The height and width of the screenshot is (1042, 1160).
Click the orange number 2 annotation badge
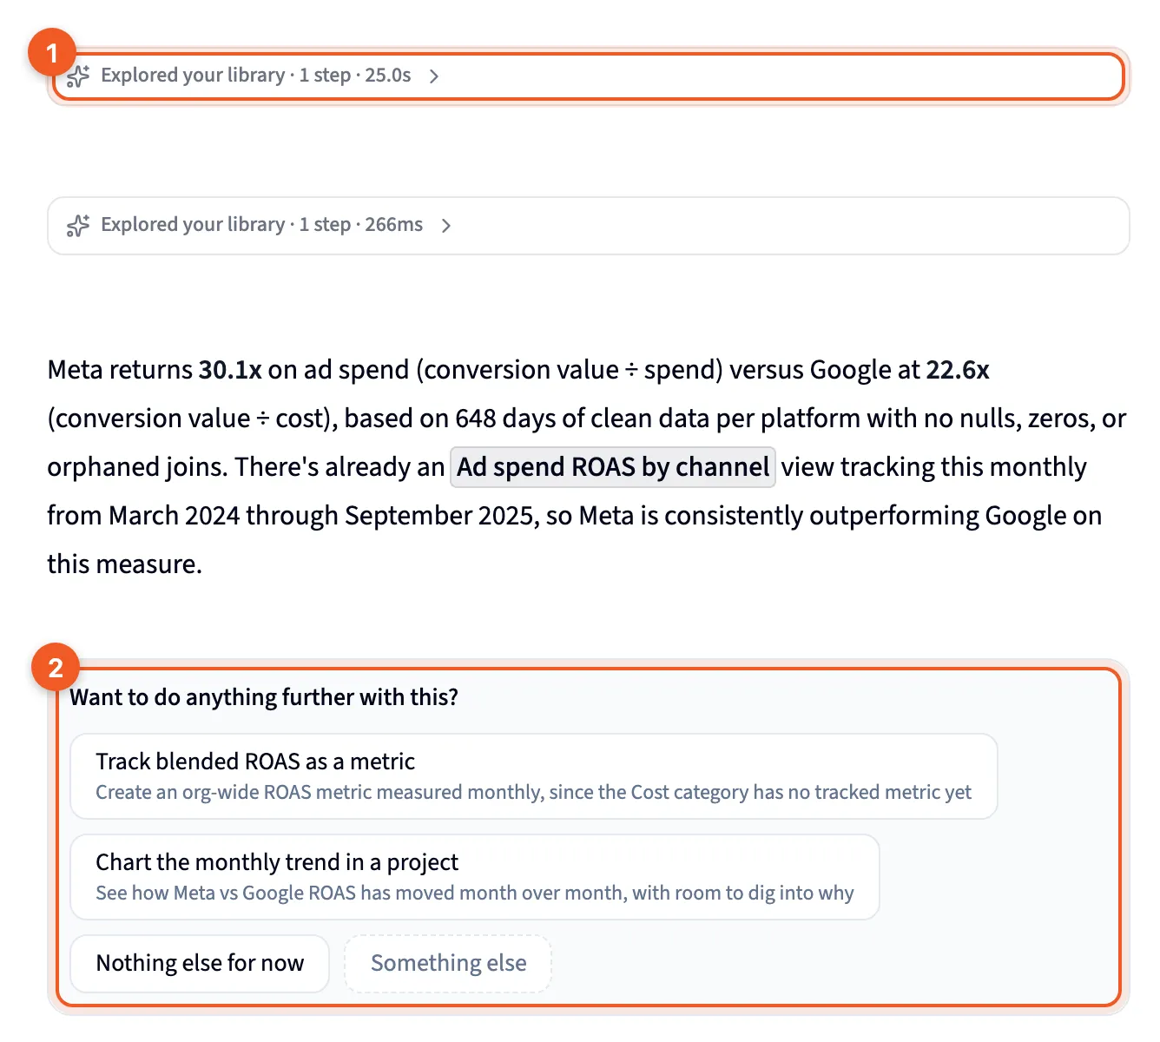(x=56, y=668)
